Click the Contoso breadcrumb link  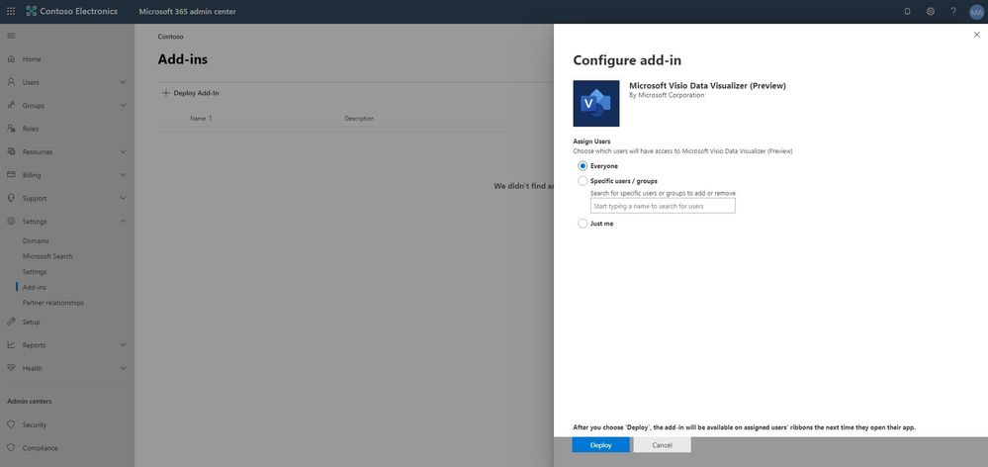point(171,37)
